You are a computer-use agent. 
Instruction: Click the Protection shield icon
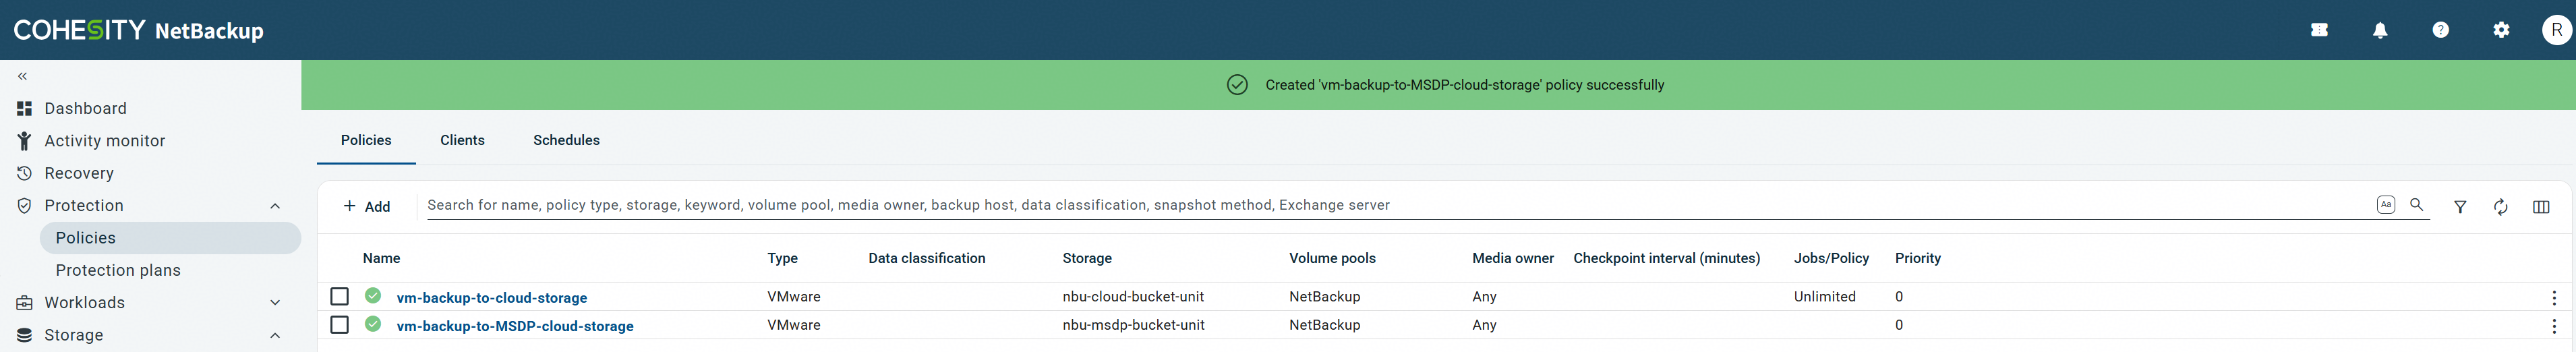(x=24, y=205)
